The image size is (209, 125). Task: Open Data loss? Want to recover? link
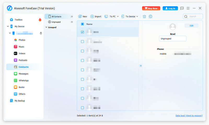189,116
